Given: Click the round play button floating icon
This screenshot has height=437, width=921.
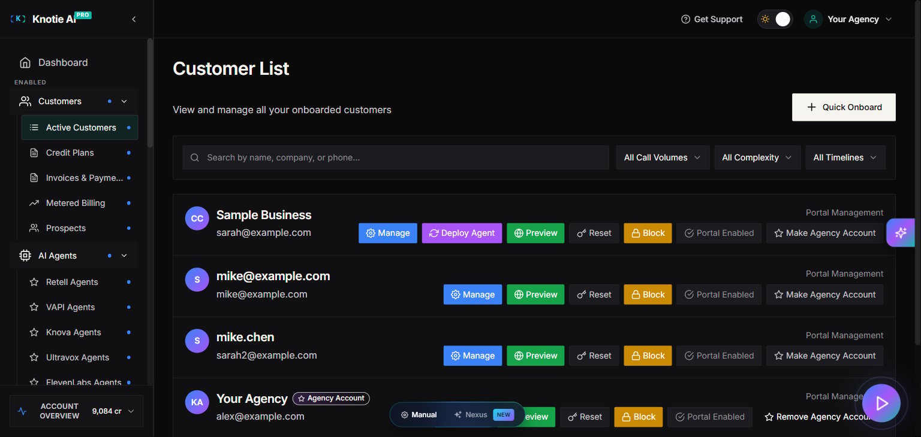Looking at the screenshot, I should tap(881, 403).
